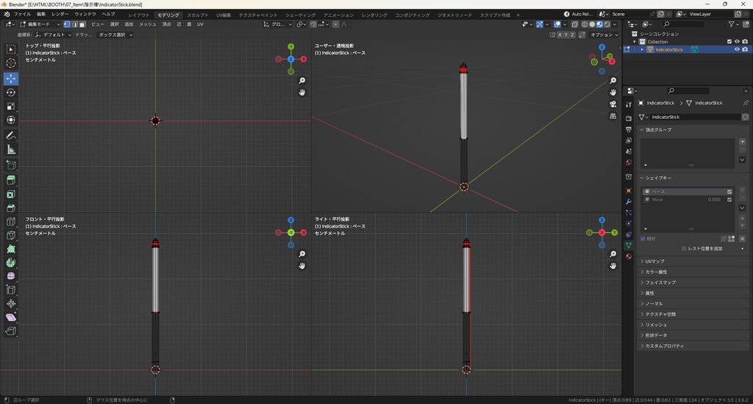Image resolution: width=753 pixels, height=404 pixels.
Task: Open the 編集モード mode dropdown
Action: (40, 24)
